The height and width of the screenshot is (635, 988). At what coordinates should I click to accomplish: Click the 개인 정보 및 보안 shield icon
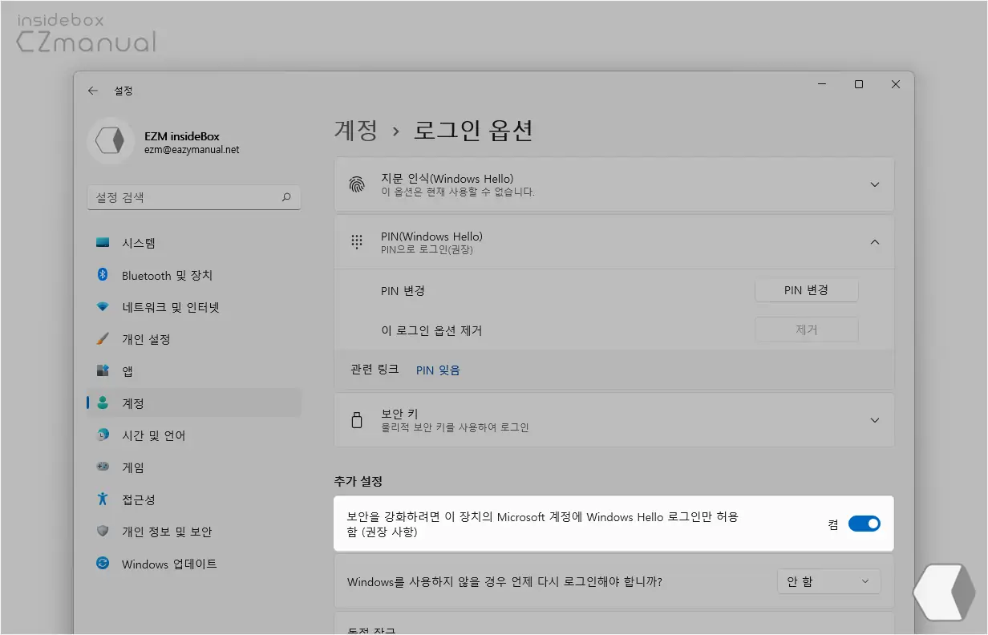click(103, 532)
